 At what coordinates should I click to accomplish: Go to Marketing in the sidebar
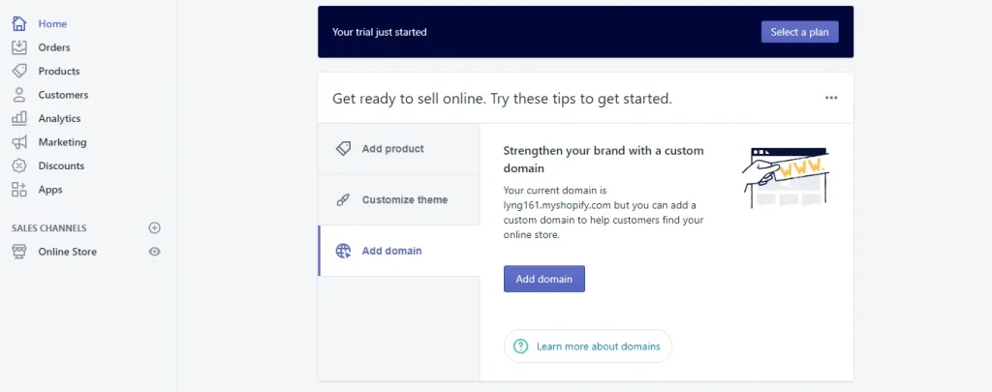(x=62, y=142)
